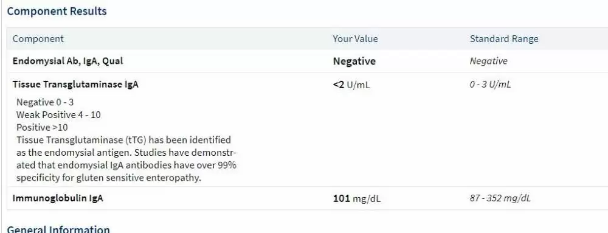Click the Positive >10 note line
This screenshot has width=608, height=233.
coord(42,127)
